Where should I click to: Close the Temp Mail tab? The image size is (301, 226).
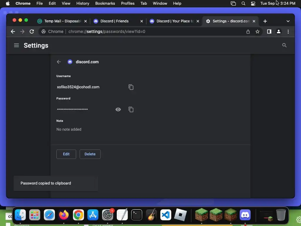click(86, 21)
